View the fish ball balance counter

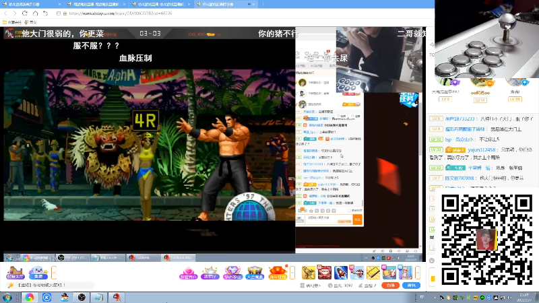pyautogui.click(x=340, y=285)
